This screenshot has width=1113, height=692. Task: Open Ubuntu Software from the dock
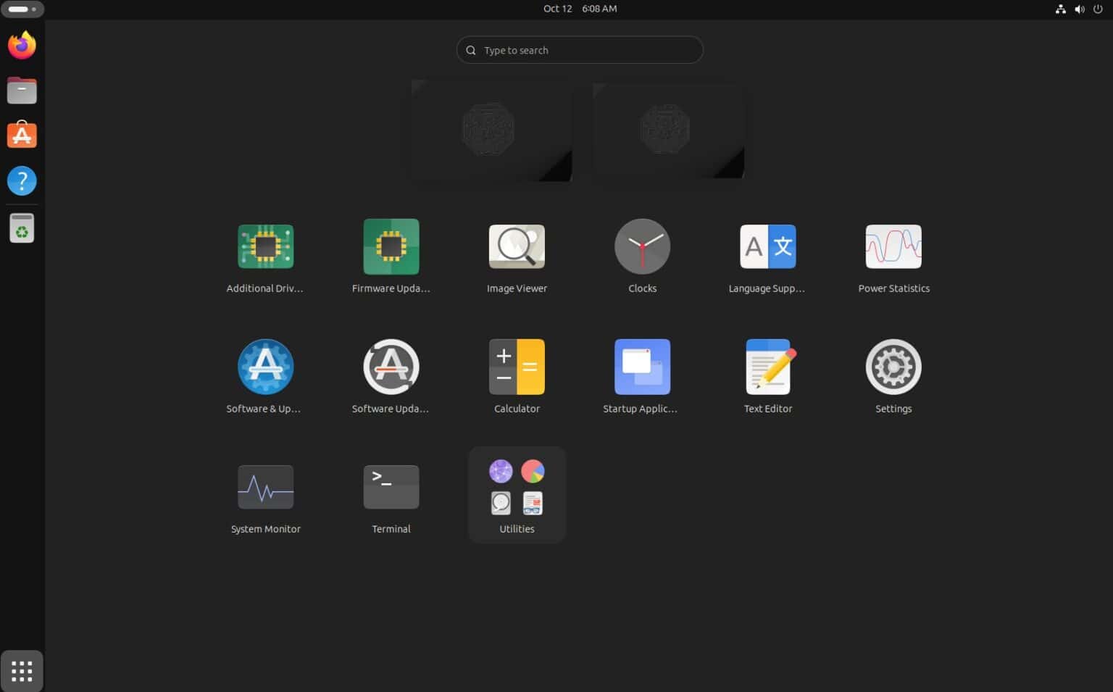(22, 135)
